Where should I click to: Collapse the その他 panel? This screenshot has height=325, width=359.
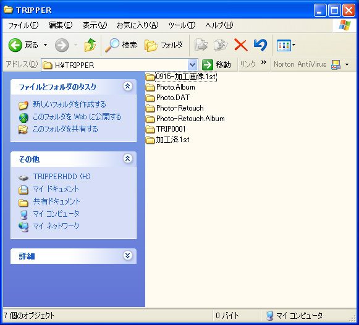127,158
